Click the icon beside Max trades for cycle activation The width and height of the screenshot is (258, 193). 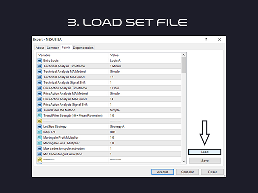(40, 148)
